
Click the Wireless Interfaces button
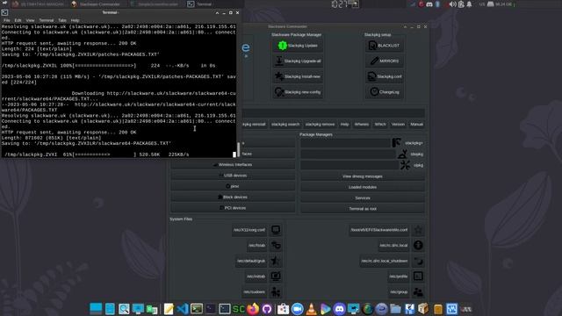[x=233, y=165]
